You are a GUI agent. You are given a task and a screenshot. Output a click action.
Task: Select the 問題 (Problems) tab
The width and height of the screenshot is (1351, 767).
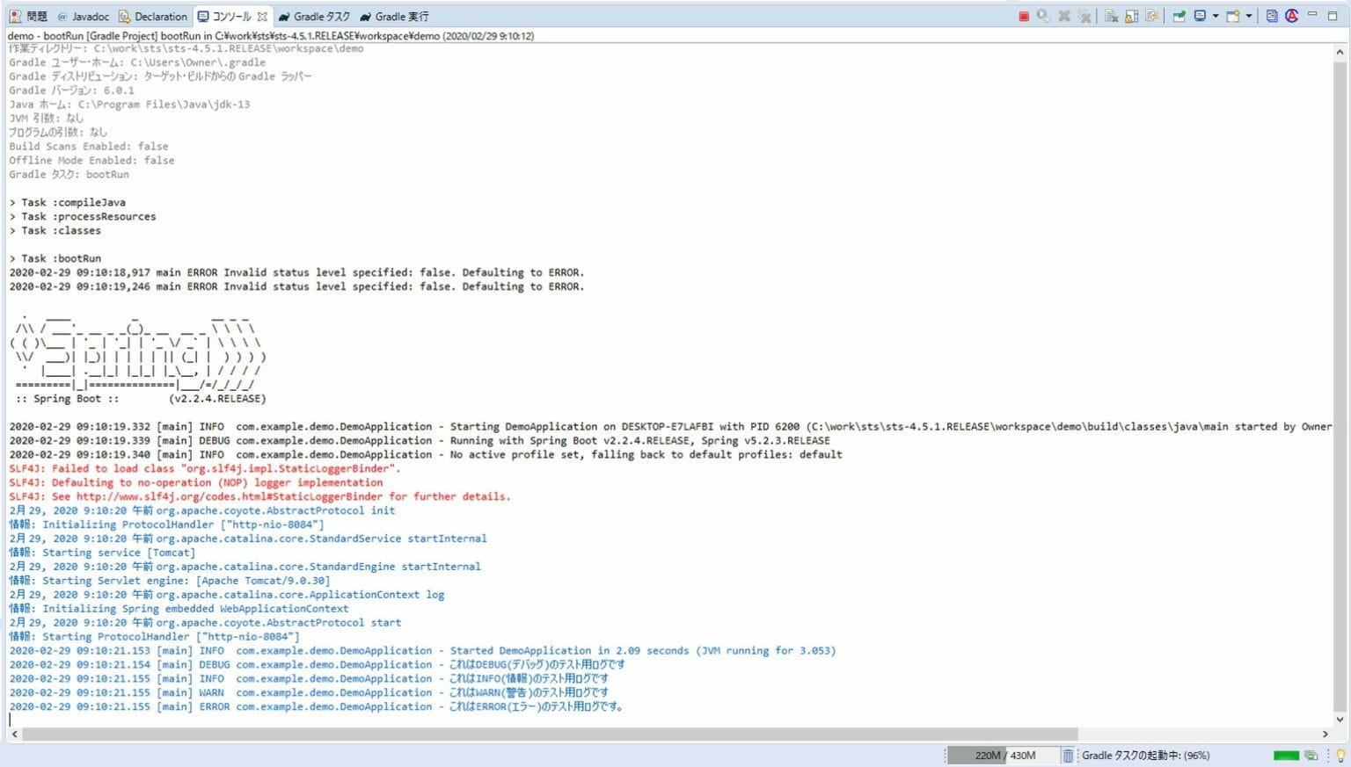[x=29, y=17]
